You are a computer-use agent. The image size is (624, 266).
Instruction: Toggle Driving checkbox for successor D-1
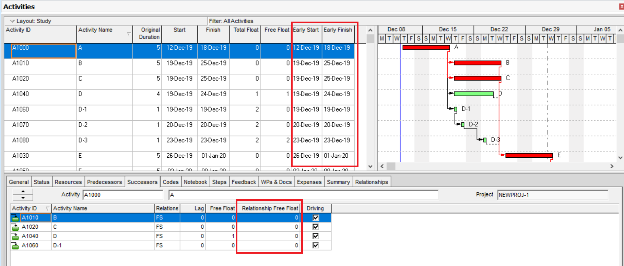pos(316,245)
